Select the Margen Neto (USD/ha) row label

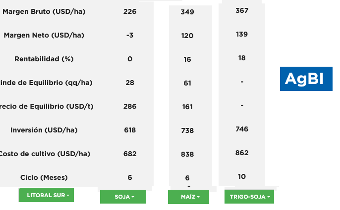point(44,35)
